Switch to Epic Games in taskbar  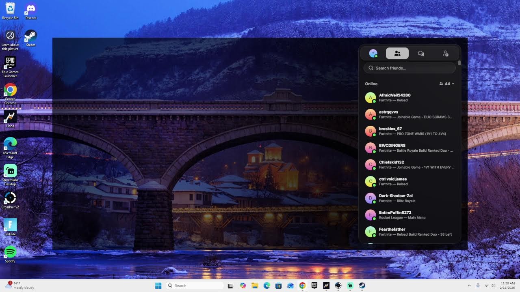tap(314, 286)
